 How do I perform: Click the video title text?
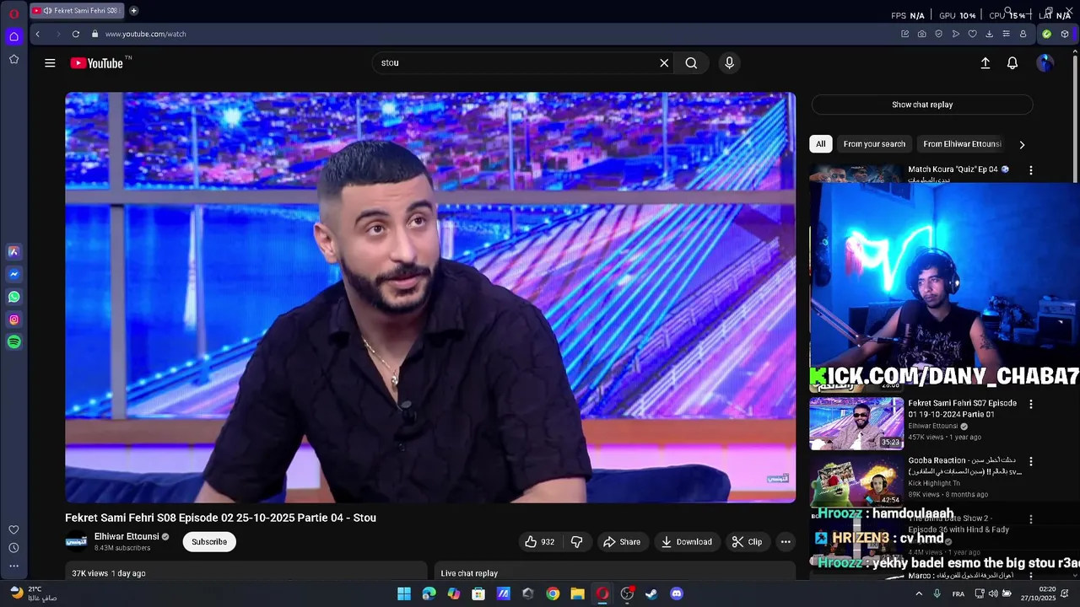(220, 518)
